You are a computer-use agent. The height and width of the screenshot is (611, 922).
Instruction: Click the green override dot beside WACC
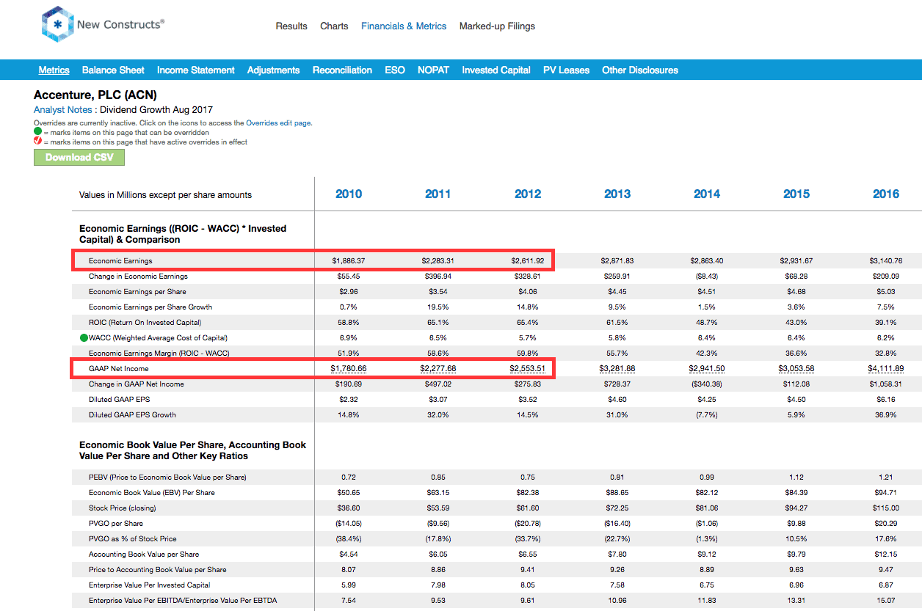pyautogui.click(x=84, y=338)
